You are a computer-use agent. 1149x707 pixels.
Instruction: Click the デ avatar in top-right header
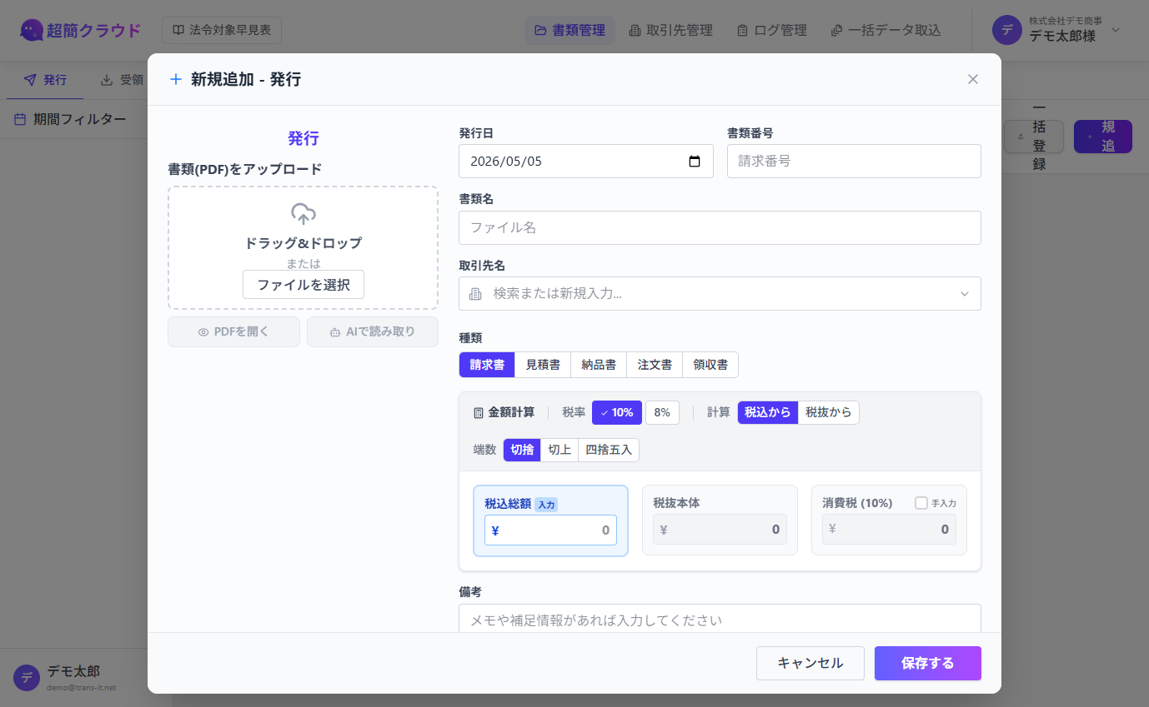[1006, 30]
